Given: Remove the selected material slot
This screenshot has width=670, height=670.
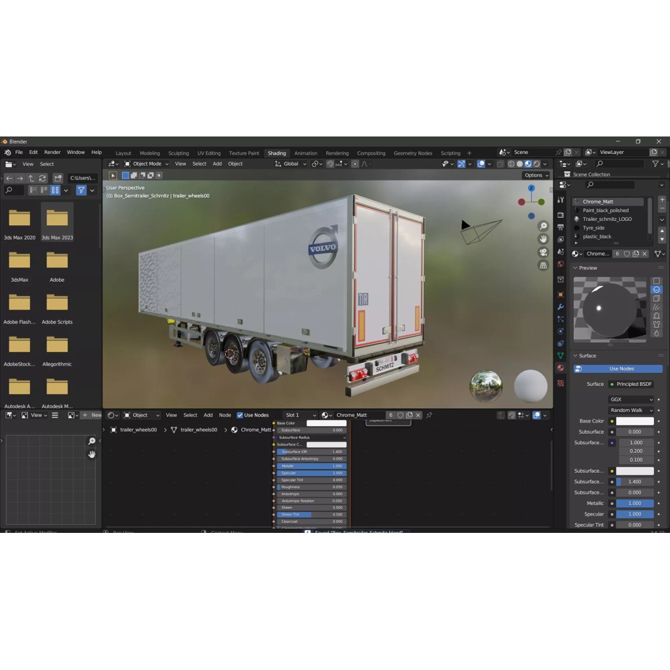Looking at the screenshot, I should pos(662,208).
